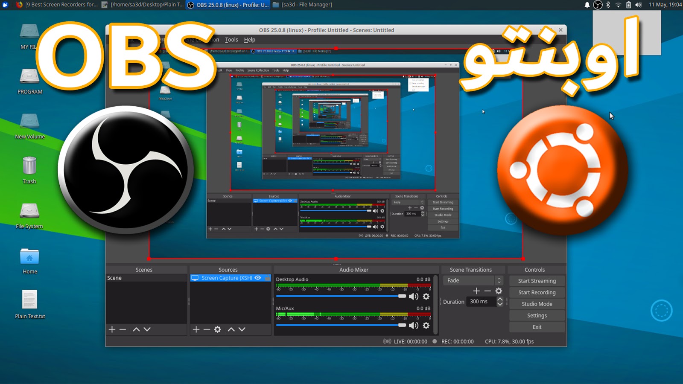Open the Plain Text.txt file icon on the desktop

point(29,300)
